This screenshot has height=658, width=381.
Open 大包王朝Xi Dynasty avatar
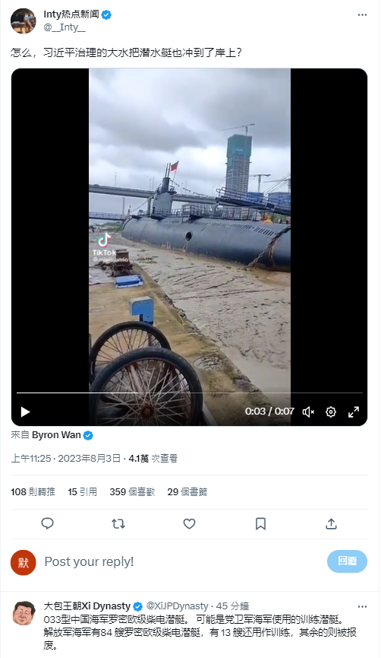23,613
